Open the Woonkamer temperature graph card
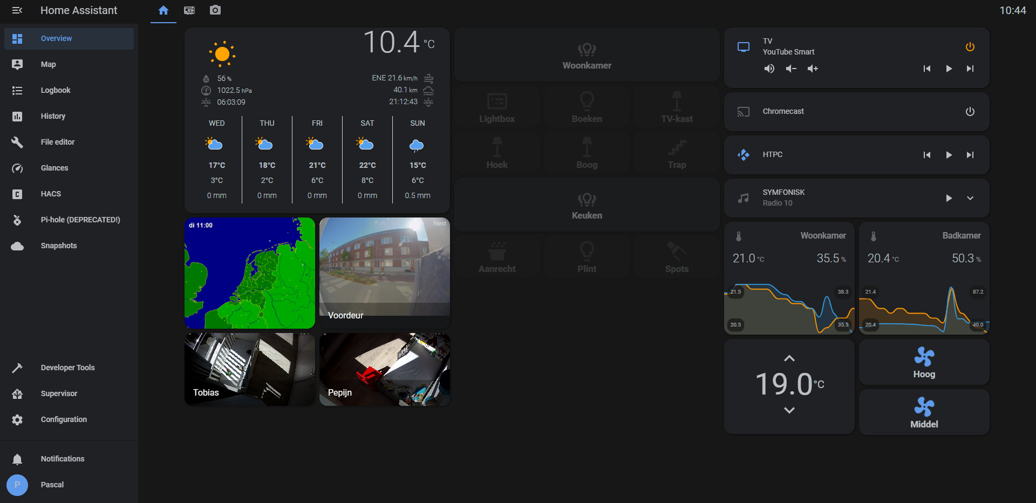 [789, 278]
